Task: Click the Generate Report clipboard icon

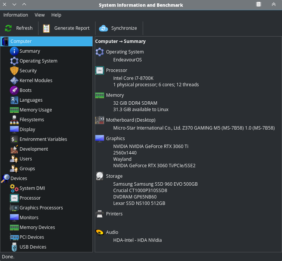Action: pos(46,28)
